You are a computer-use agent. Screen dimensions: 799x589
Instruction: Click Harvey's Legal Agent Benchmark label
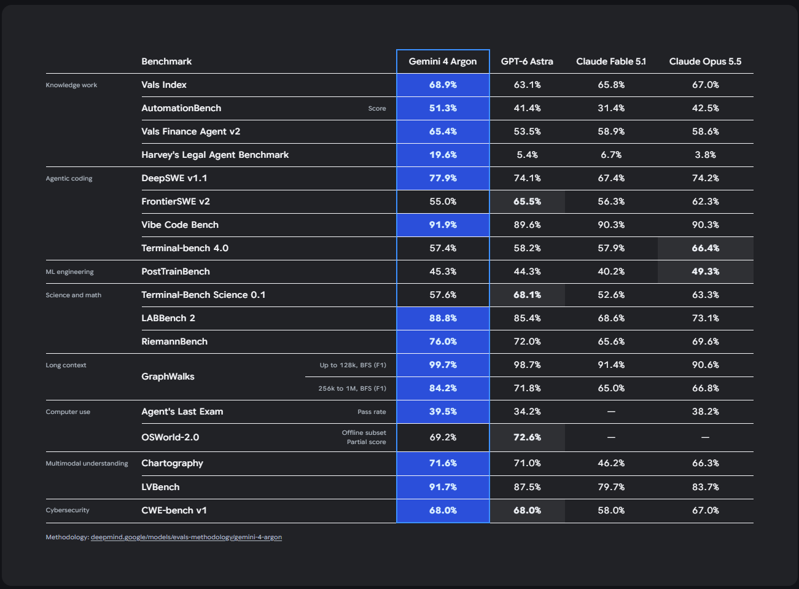tap(215, 155)
